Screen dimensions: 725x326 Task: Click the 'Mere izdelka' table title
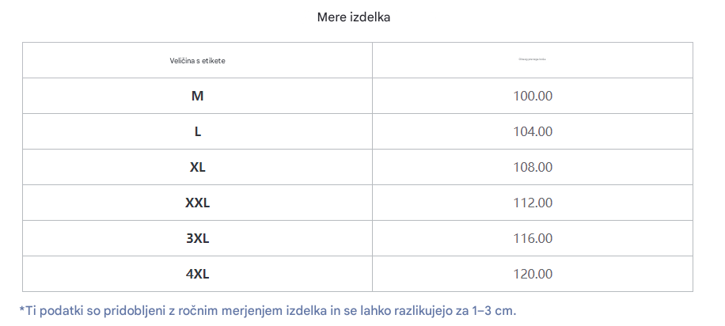tap(353, 17)
